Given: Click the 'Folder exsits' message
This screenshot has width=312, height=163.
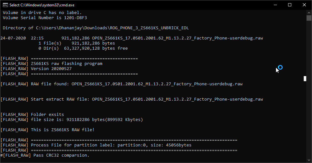Looking at the screenshot, I should pos(47,115).
